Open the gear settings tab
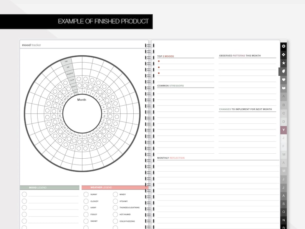The height and width of the screenshot is (229, 305). (x=283, y=46)
